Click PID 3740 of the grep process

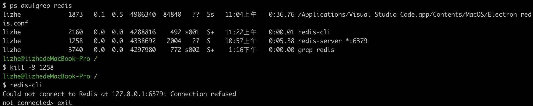point(76,50)
